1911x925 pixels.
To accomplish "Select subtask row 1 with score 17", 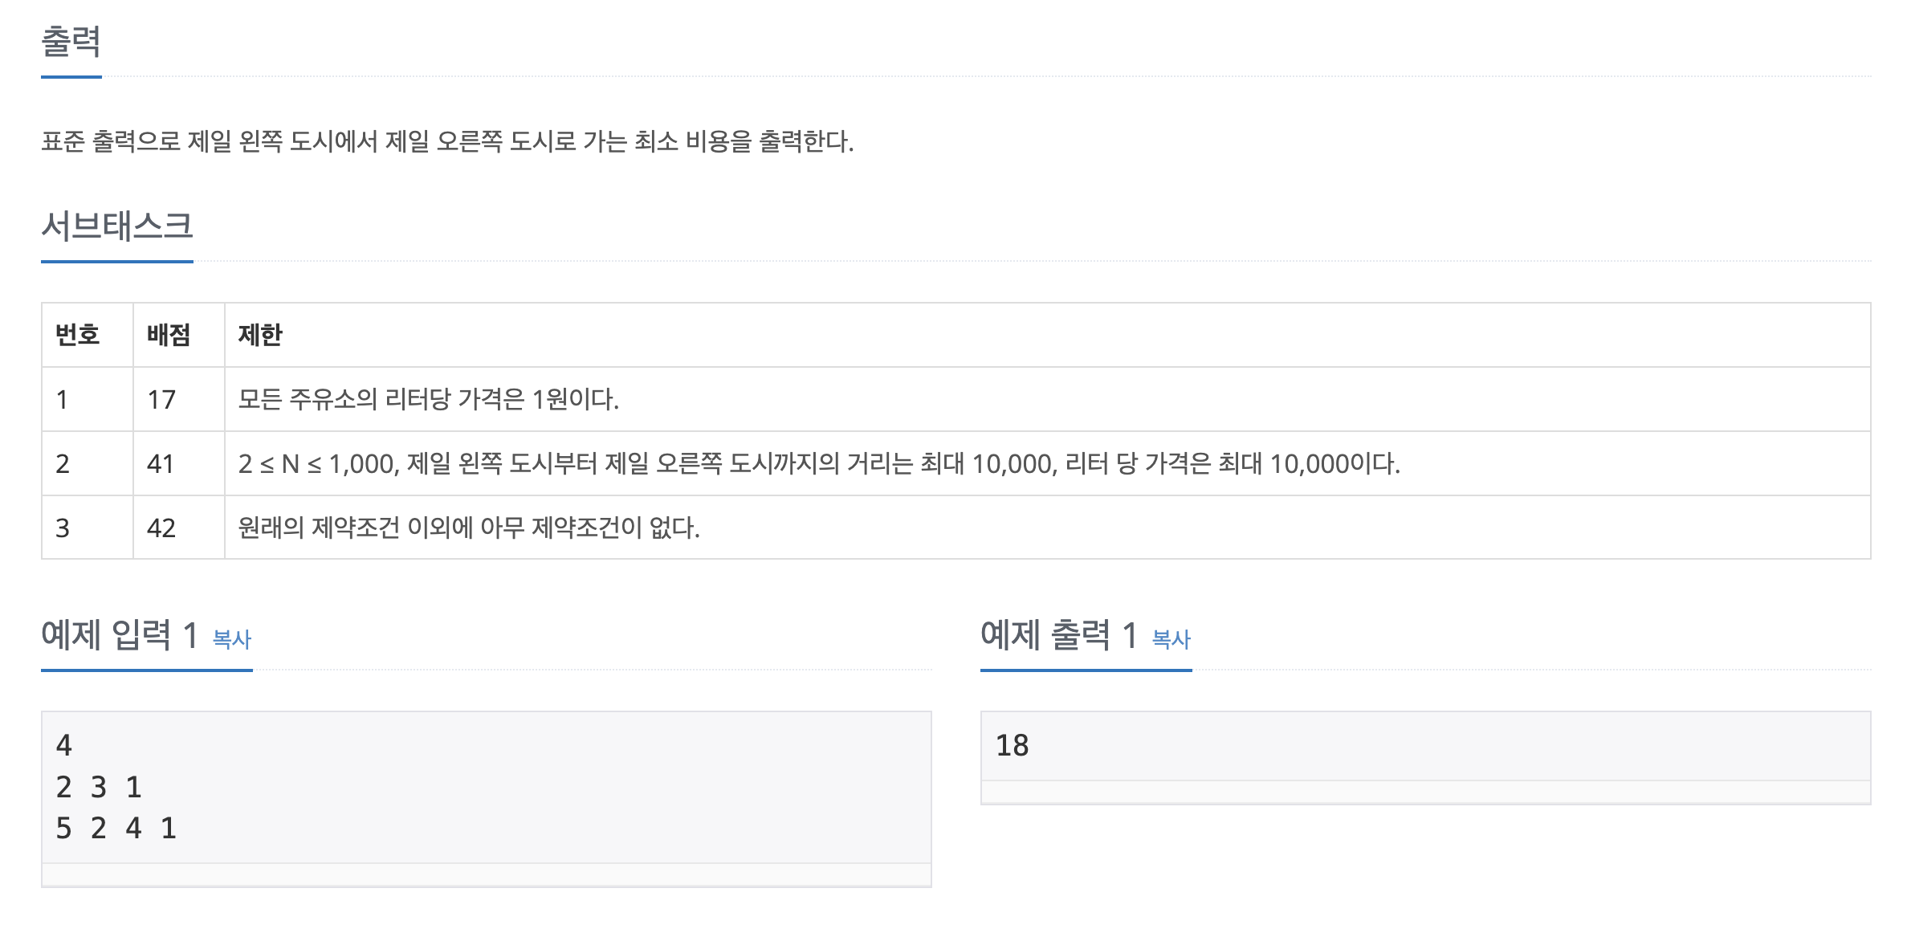I will [x=955, y=399].
